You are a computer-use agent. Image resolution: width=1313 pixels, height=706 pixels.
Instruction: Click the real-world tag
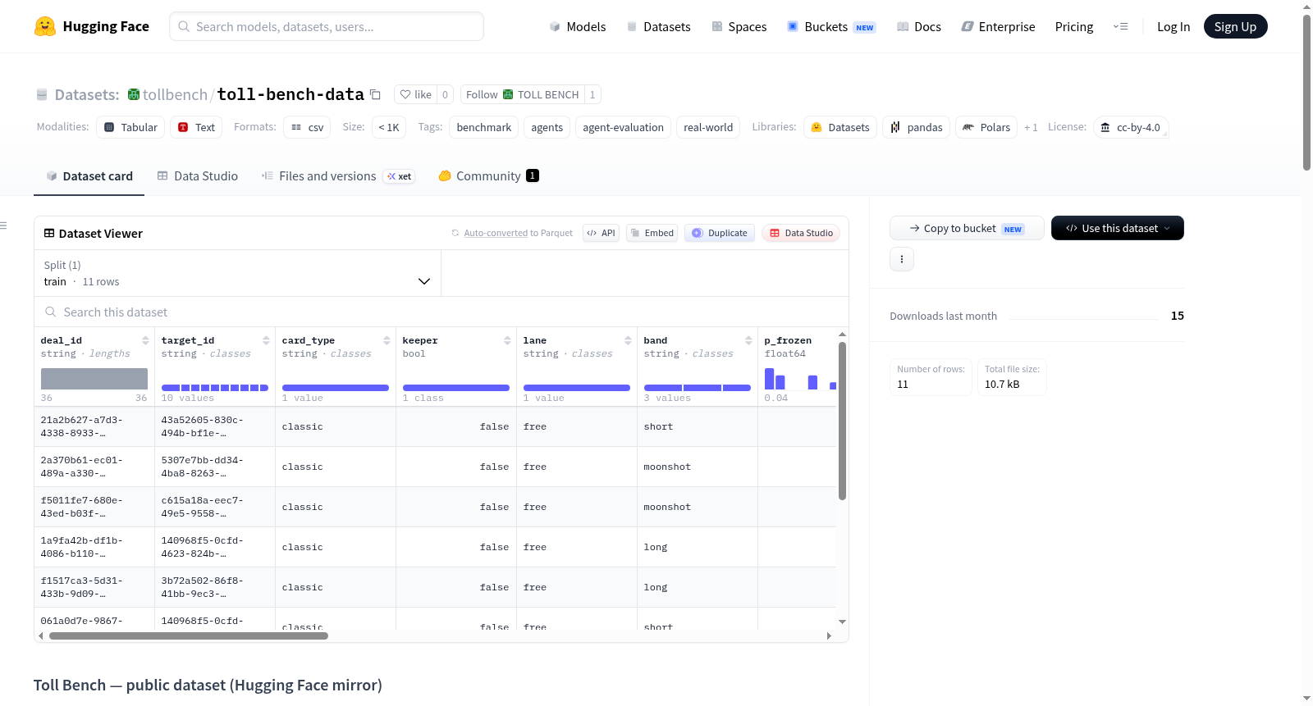tap(708, 127)
